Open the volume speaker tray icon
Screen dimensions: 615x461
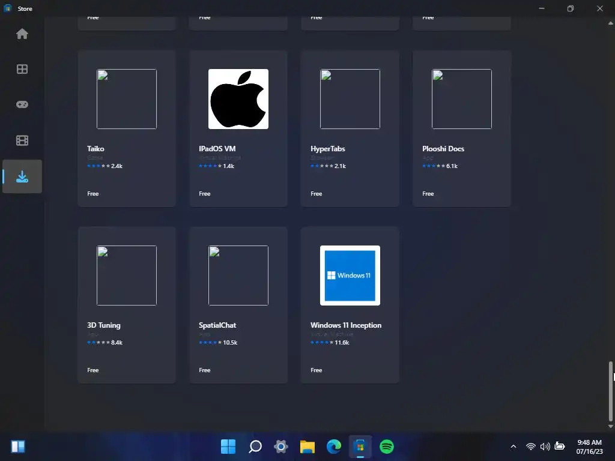pyautogui.click(x=545, y=447)
